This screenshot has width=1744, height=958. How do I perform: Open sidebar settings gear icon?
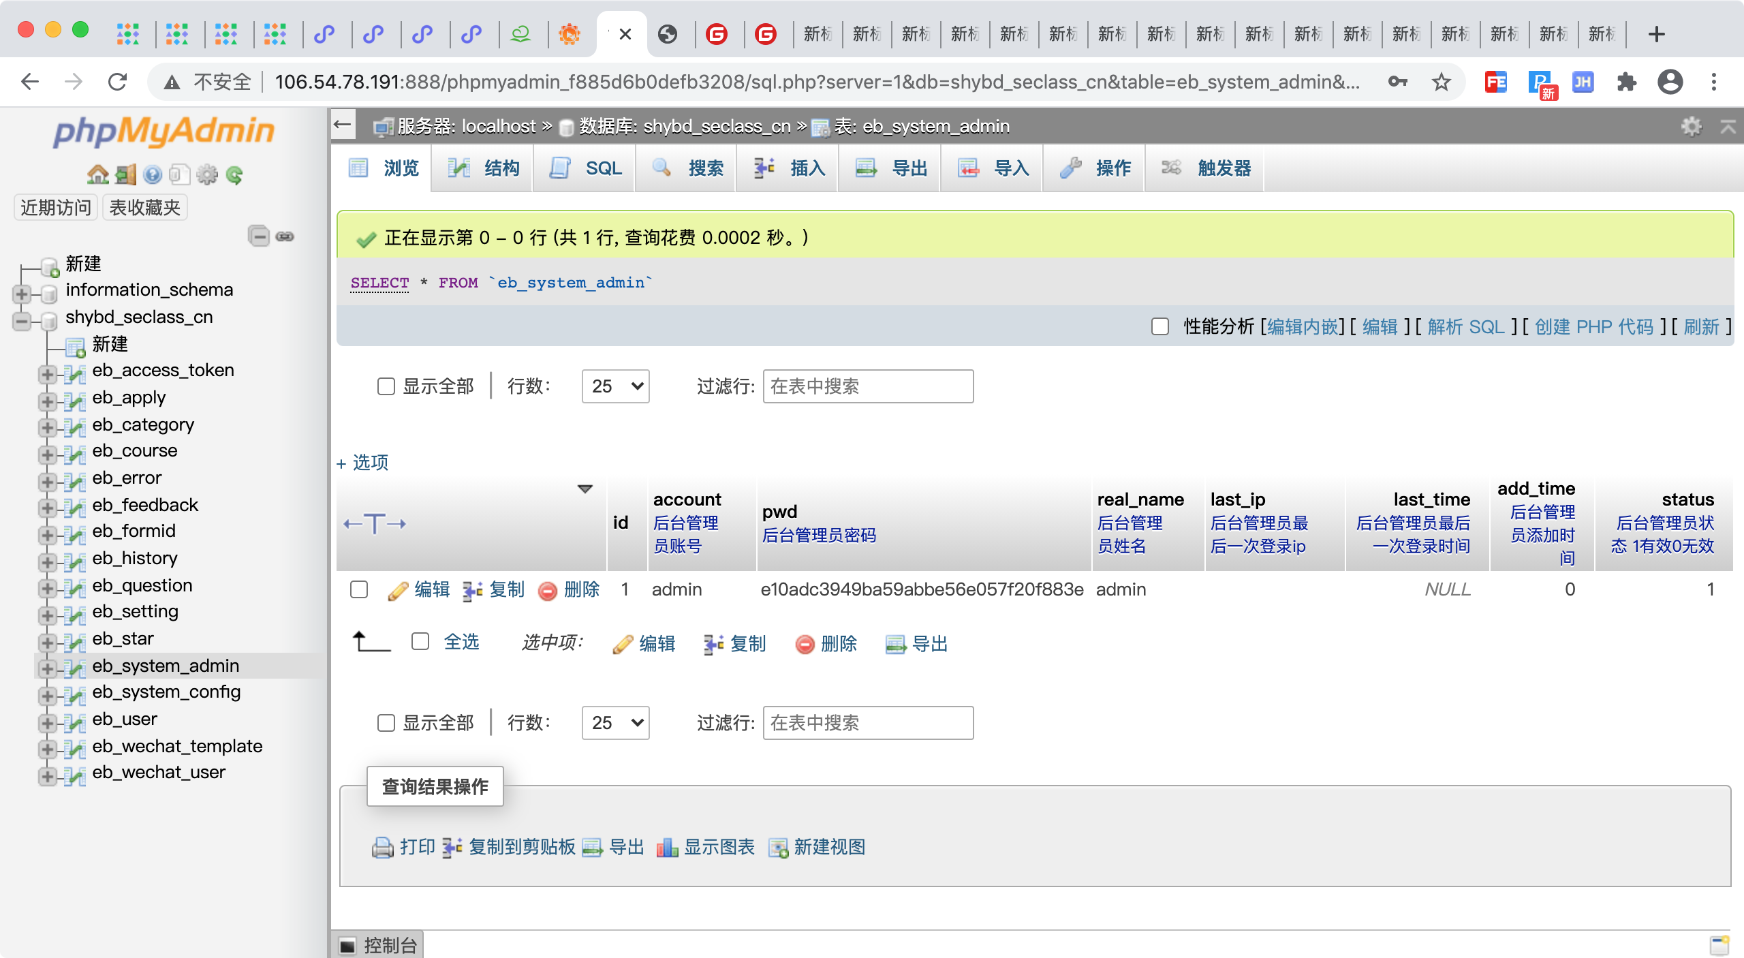[x=207, y=175]
